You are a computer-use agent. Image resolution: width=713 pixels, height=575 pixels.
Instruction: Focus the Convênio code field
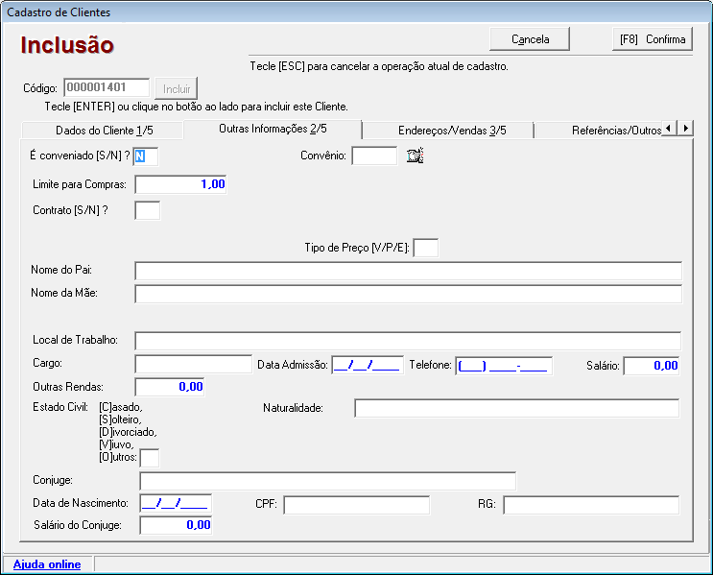373,156
